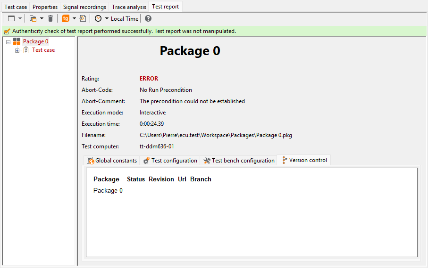Expand the open report folder dropdown arrow

pyautogui.click(x=42, y=18)
